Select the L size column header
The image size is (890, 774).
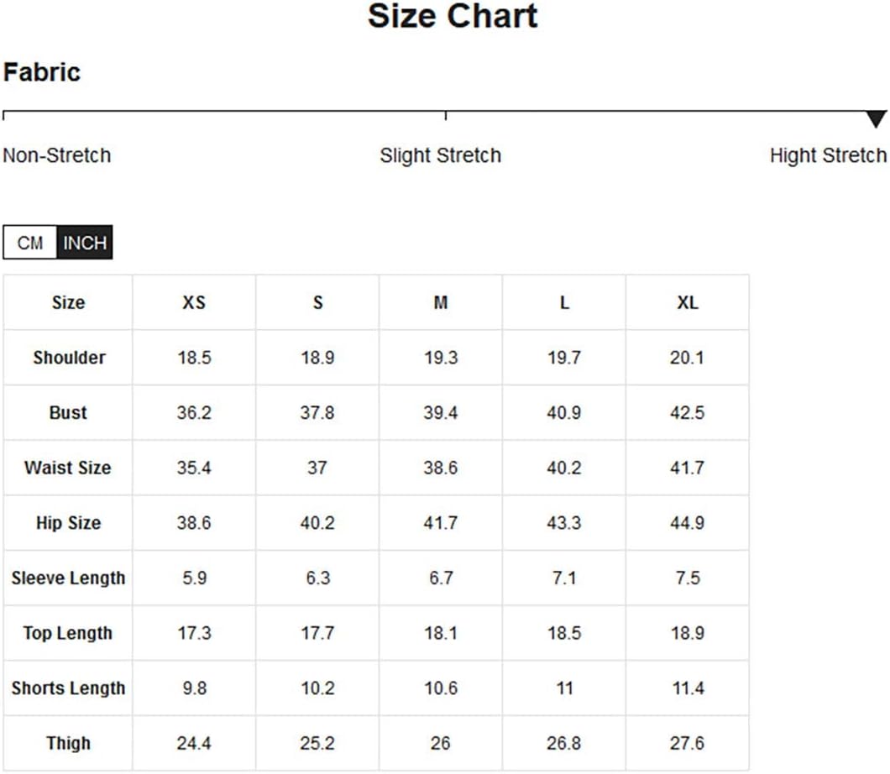pos(564,302)
